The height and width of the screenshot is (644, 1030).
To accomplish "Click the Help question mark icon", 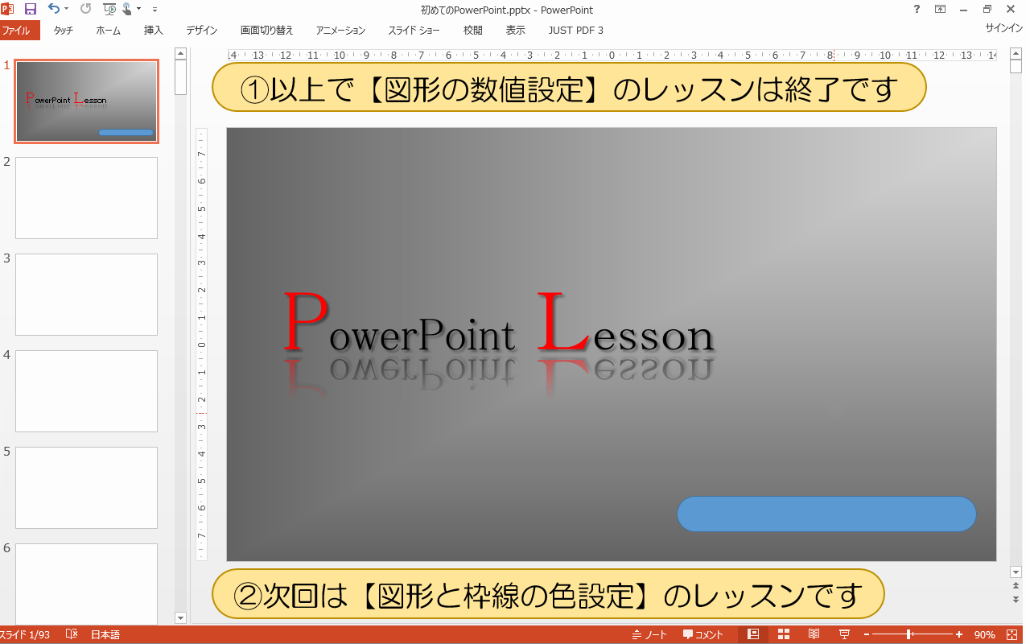I will click(x=917, y=9).
